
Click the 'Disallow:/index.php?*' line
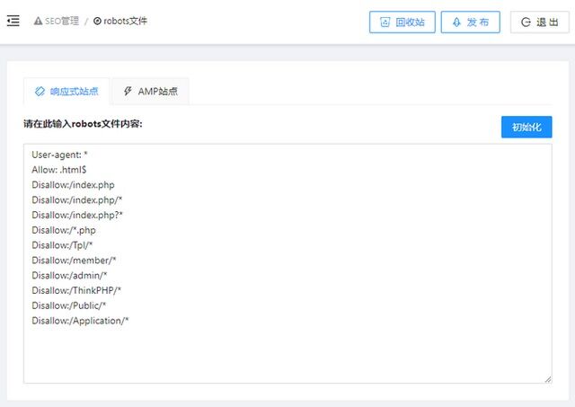pyautogui.click(x=77, y=216)
